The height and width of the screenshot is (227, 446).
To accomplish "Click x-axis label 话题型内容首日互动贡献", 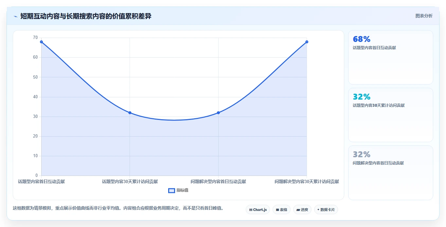I will (x=41, y=181).
